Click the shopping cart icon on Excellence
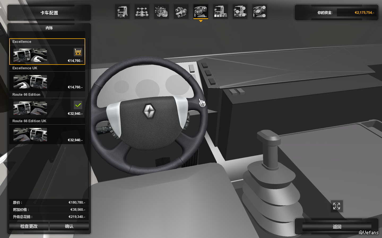 [78, 52]
